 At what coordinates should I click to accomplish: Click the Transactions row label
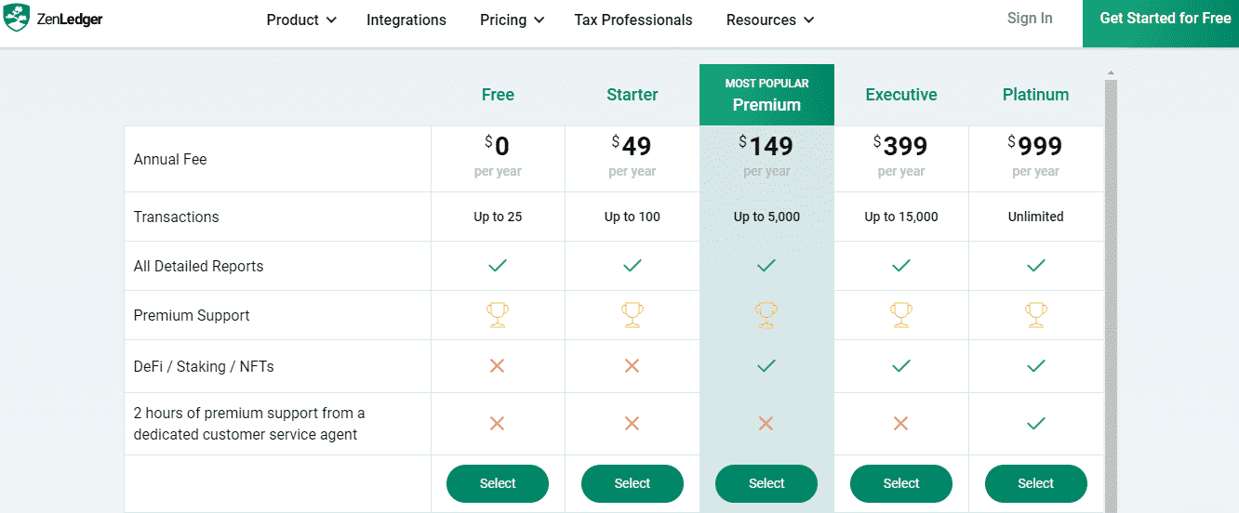point(177,217)
